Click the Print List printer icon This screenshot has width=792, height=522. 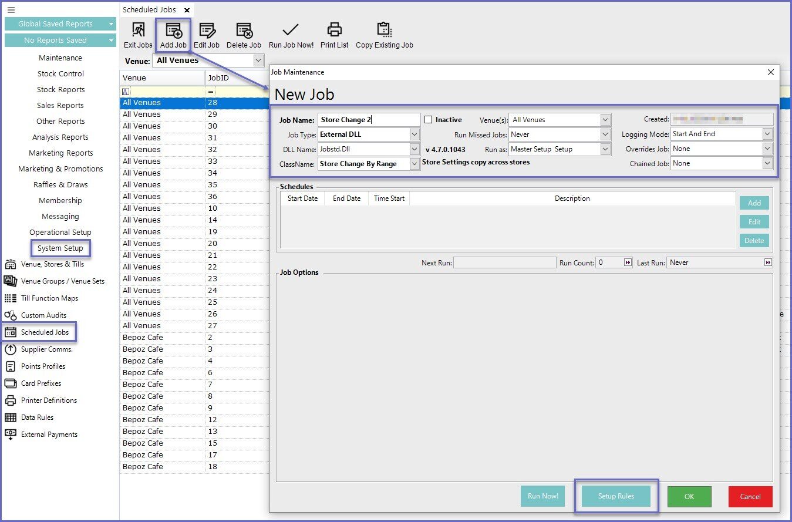click(x=334, y=31)
